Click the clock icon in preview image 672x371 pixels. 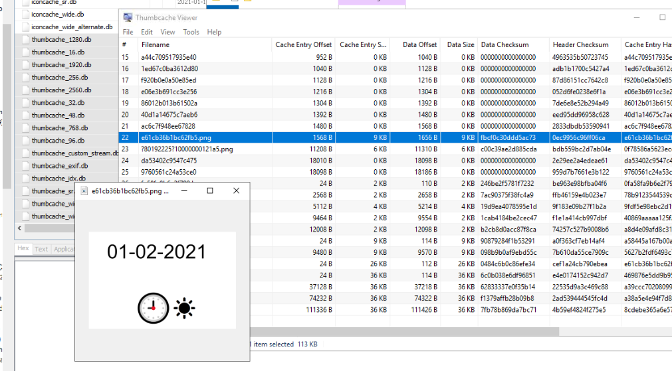(x=153, y=308)
